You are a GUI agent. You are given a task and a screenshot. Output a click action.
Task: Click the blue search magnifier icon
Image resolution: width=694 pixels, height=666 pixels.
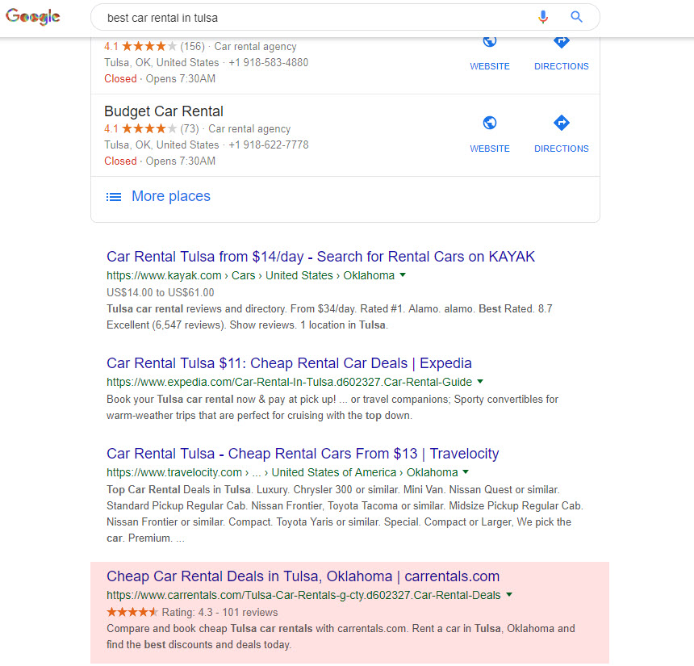point(576,17)
